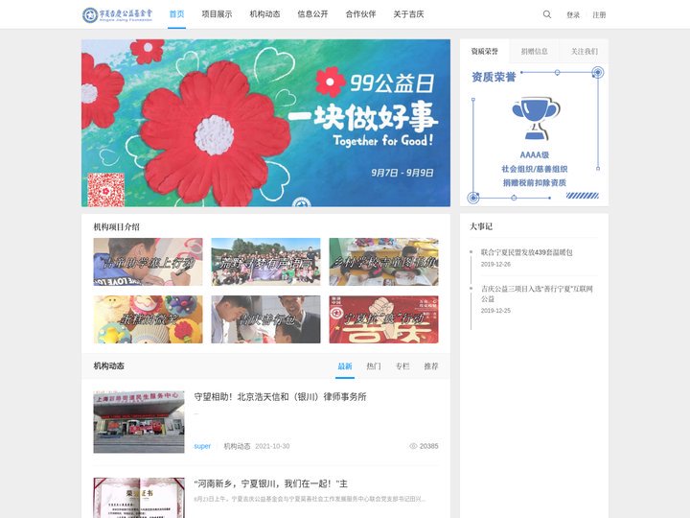The width and height of the screenshot is (690, 518).
Task: Click the date 2019-12-26 in timeline
Action: [495, 265]
